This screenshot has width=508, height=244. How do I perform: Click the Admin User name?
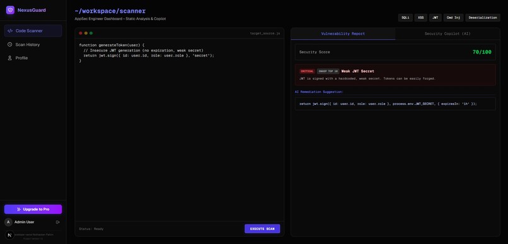[x=25, y=222]
